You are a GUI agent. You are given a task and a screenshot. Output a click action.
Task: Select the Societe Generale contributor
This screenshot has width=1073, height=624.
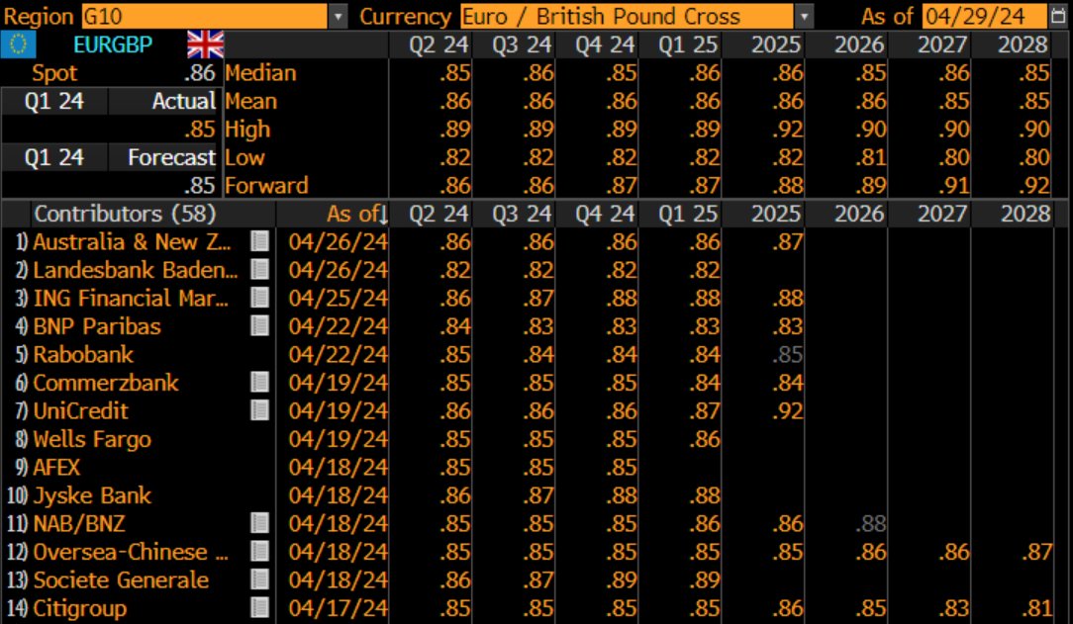pos(121,579)
